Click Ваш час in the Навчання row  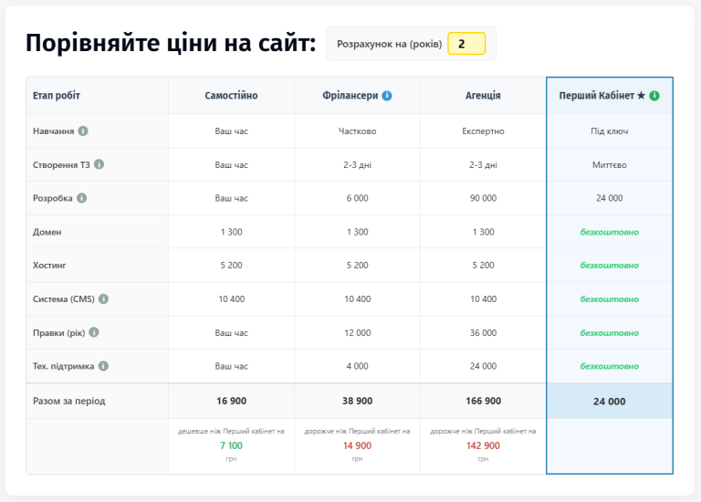pos(231,131)
